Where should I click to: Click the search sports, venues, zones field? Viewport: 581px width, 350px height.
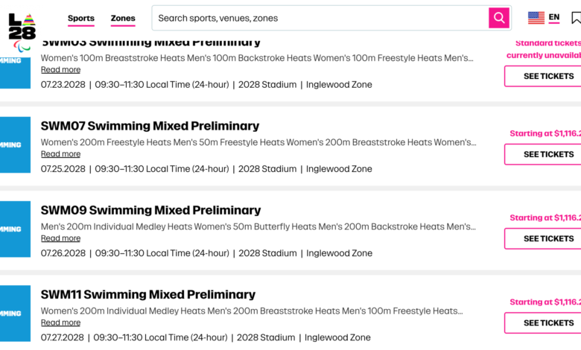click(x=320, y=18)
